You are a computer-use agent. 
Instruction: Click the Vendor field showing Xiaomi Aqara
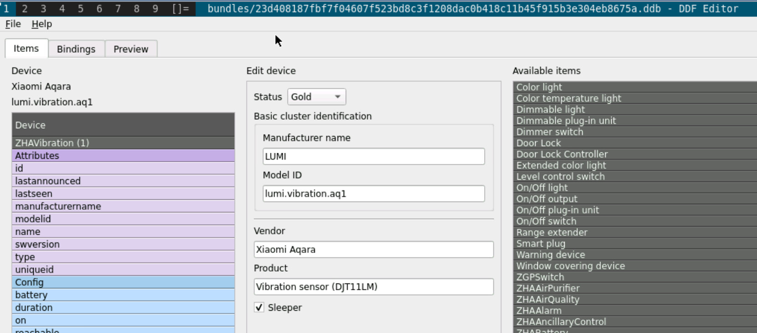tap(373, 249)
